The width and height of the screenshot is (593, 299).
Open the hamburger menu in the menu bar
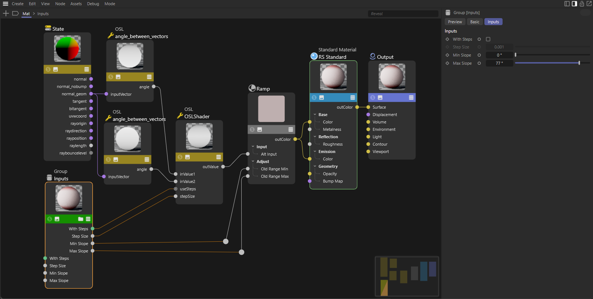[x=6, y=4]
